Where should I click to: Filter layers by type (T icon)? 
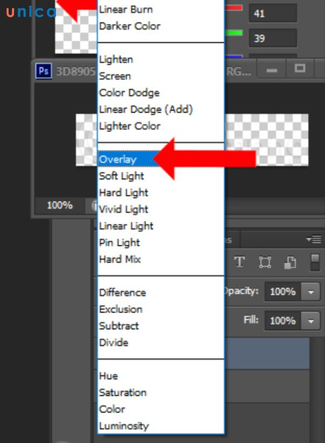click(239, 262)
